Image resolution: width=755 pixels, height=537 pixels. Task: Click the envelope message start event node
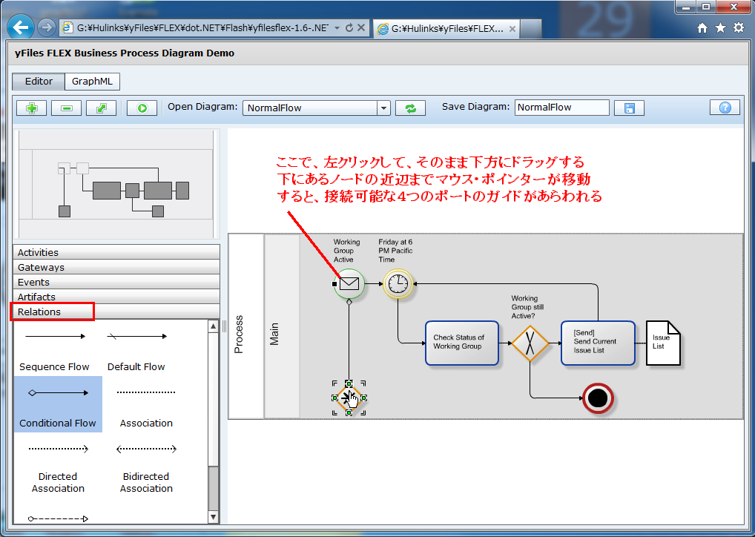click(x=349, y=283)
